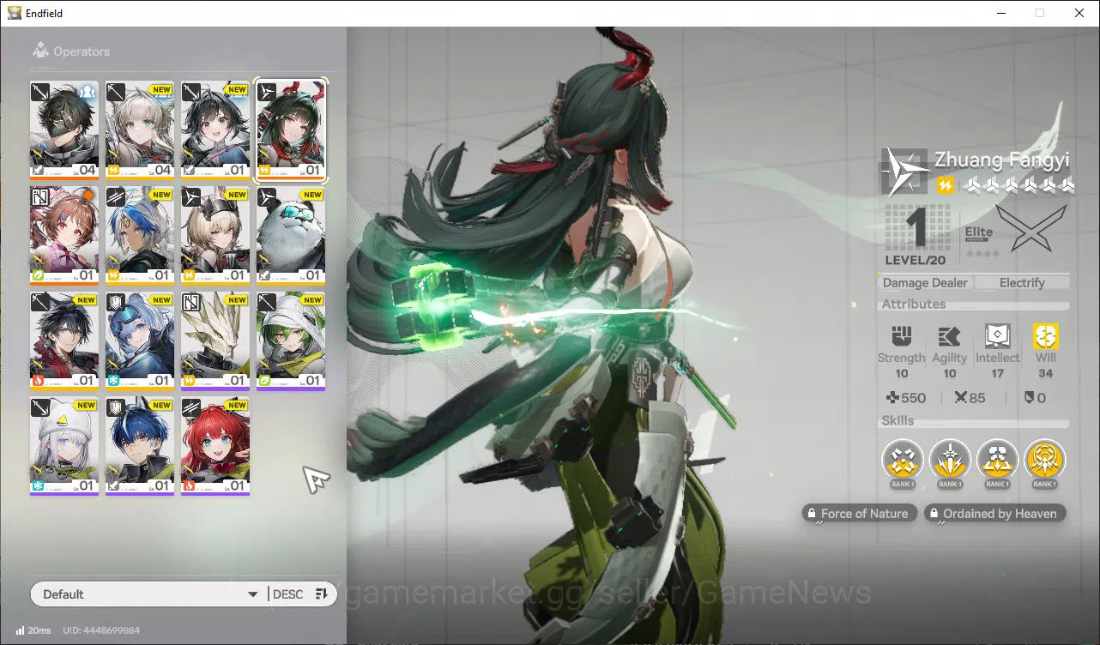Click the Operators header label
The height and width of the screenshot is (645, 1100).
(82, 51)
